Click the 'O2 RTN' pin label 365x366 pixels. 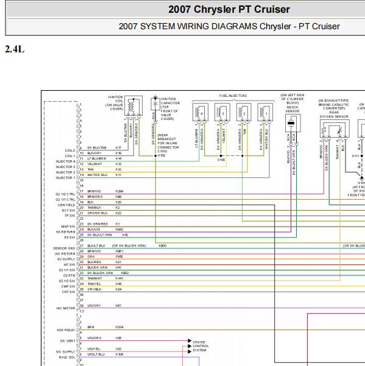[x=69, y=275]
